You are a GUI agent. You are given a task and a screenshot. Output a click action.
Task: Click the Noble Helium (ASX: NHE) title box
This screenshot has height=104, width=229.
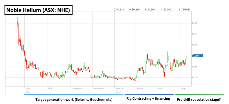click(38, 10)
